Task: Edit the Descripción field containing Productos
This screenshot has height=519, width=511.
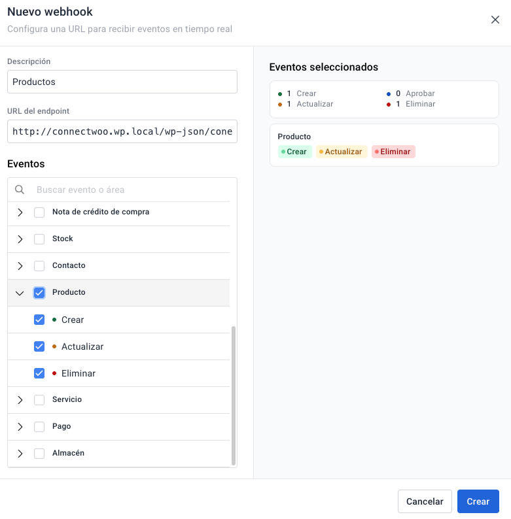Action: click(x=122, y=82)
